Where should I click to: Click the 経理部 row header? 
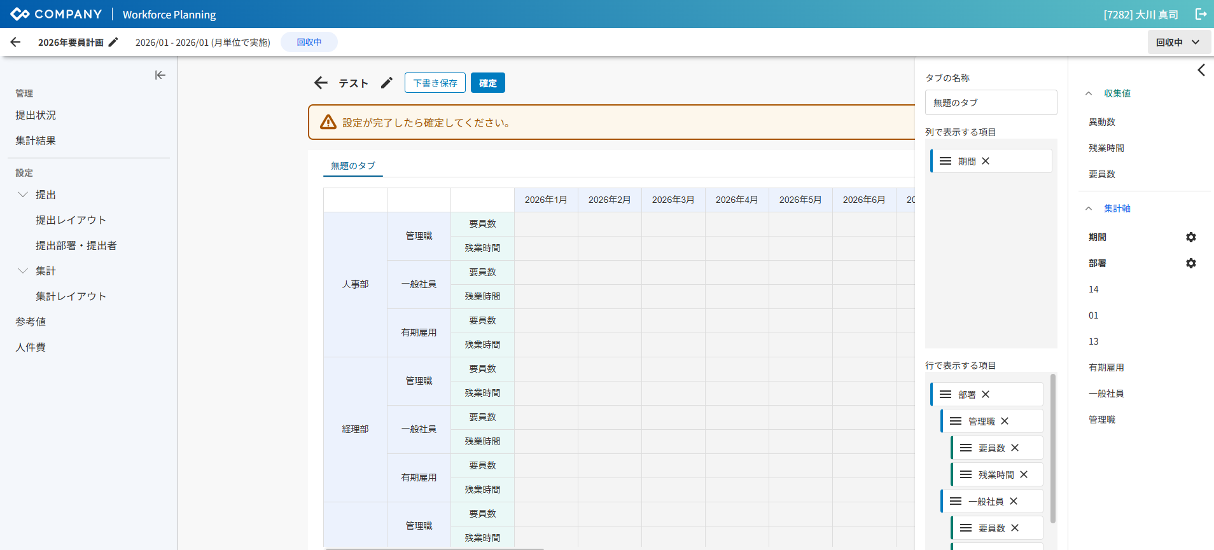pos(355,429)
